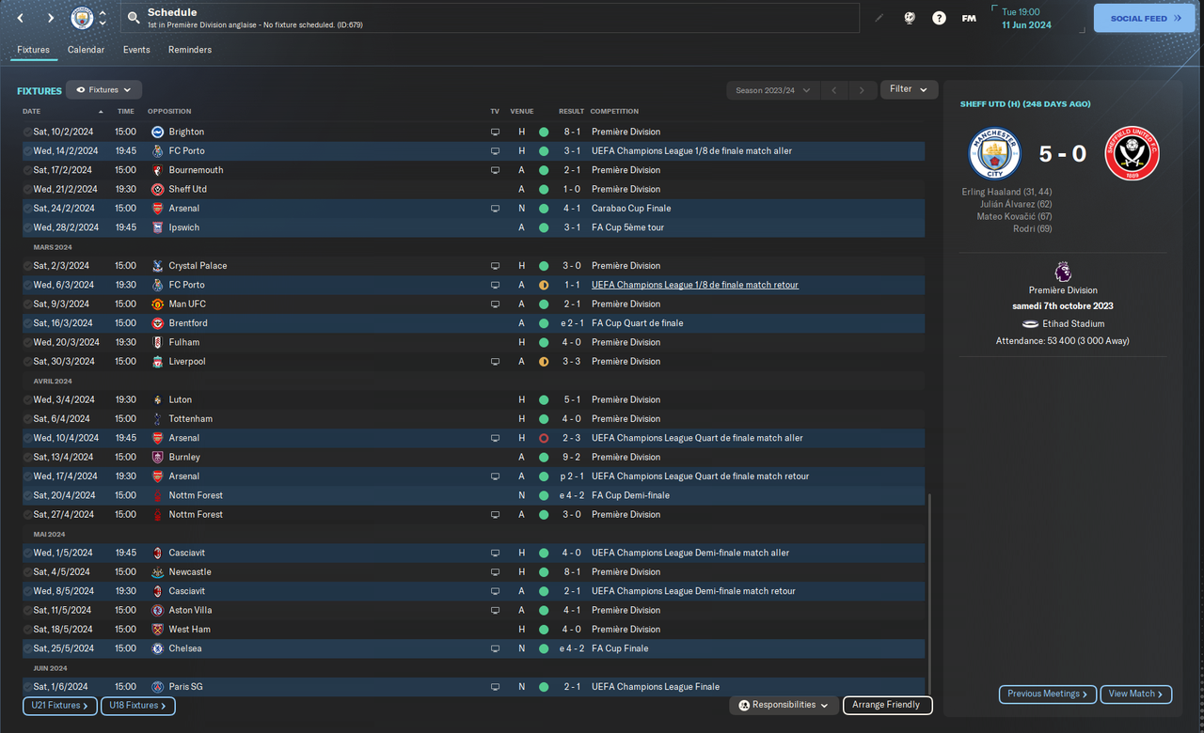Click the TV icon in Brighton row
This screenshot has width=1204, height=733.
point(495,132)
